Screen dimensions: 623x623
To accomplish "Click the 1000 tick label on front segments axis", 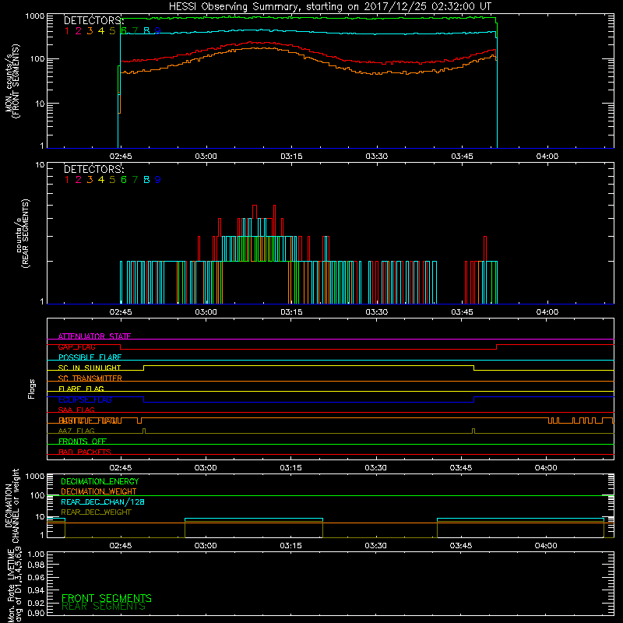I will coord(34,16).
